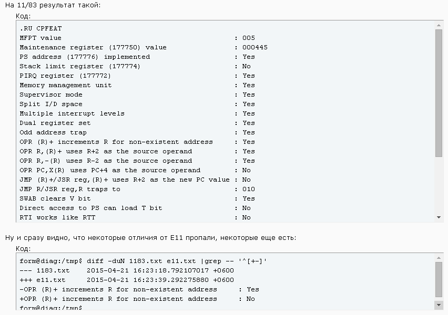Click the 'Код:' label above the diff box
The width and height of the screenshot is (448, 315).
pos(23,248)
